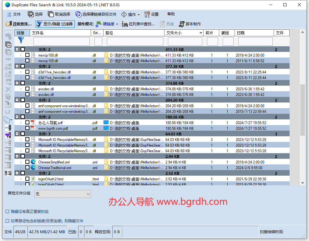
Task: Select the red X delete icon in sidebar
Action: click(x=8, y=89)
